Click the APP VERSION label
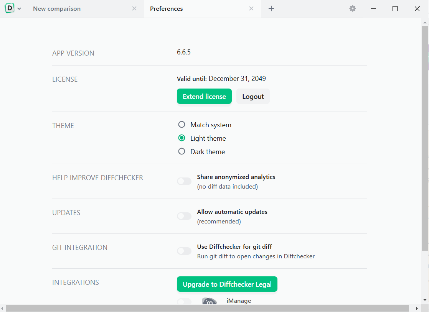 point(73,53)
